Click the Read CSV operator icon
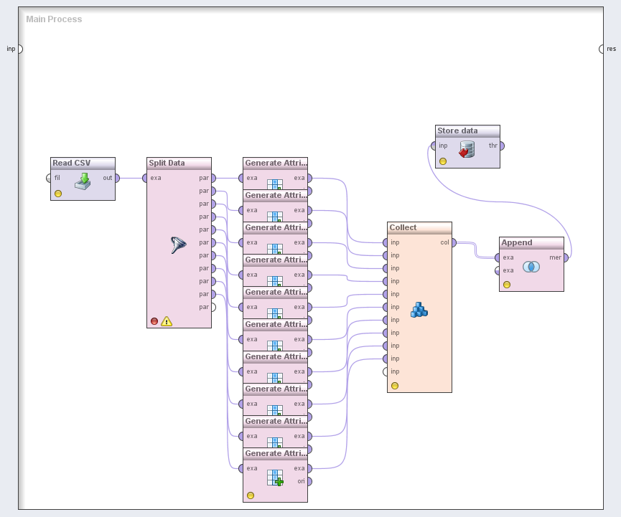The height and width of the screenshot is (517, 621). (x=83, y=181)
